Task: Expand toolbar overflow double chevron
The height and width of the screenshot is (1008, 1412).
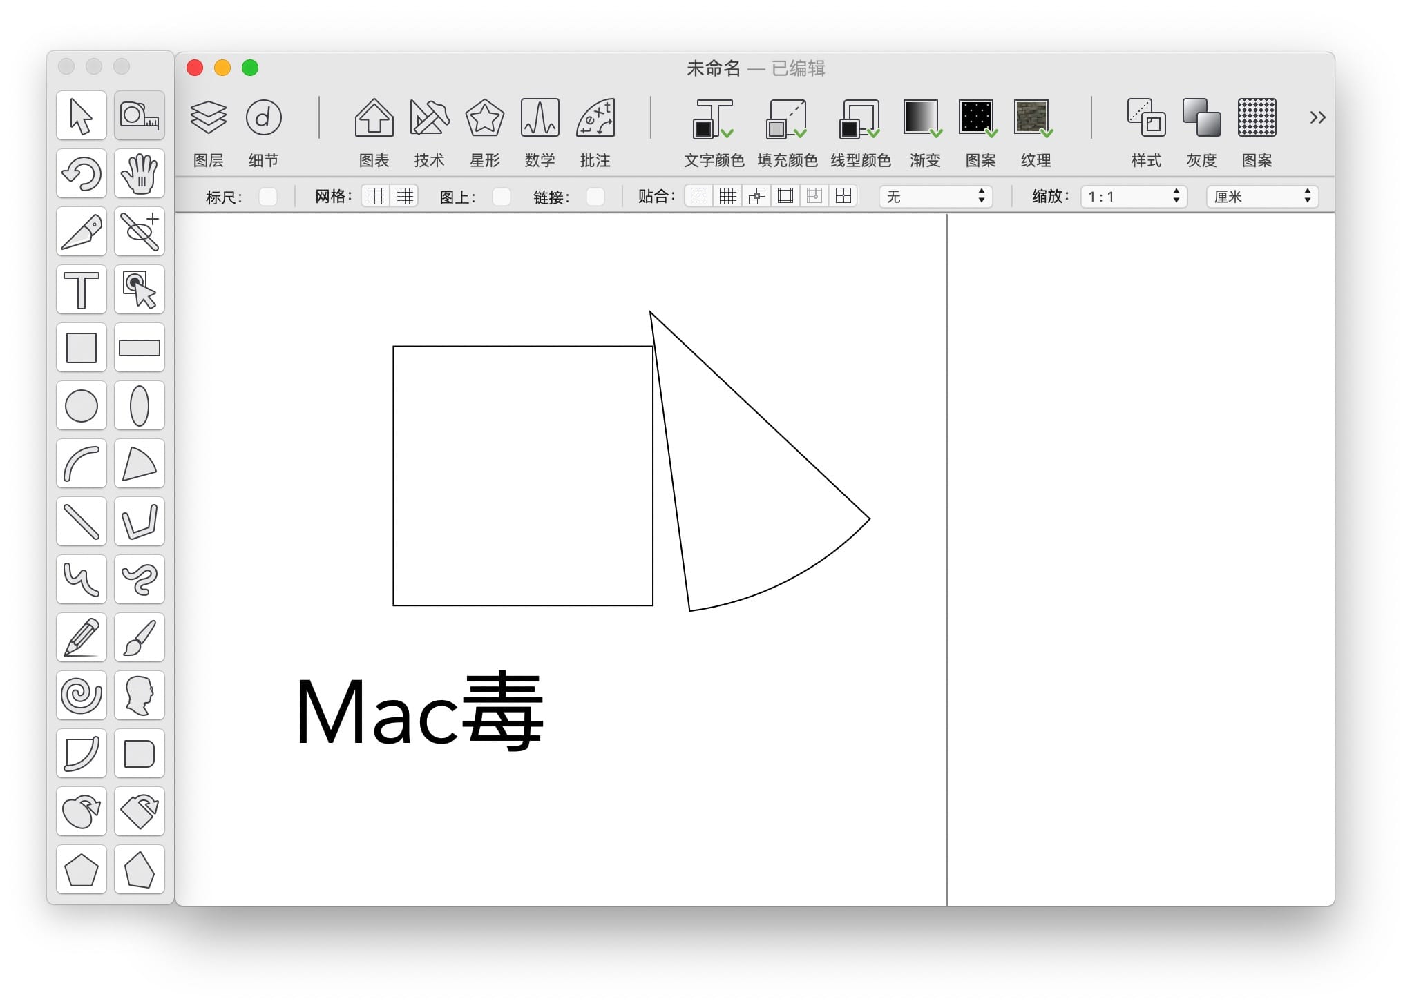Action: coord(1317,118)
